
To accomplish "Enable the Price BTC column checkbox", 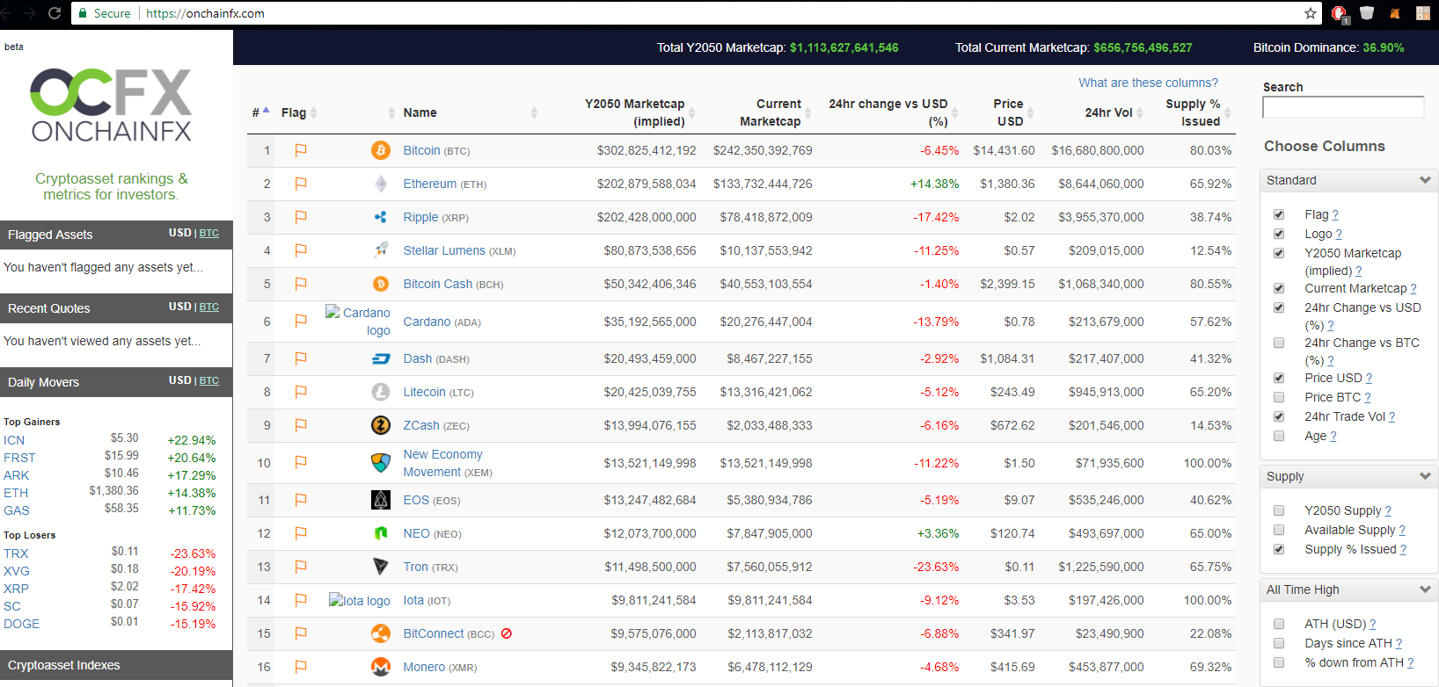I will point(1279,397).
